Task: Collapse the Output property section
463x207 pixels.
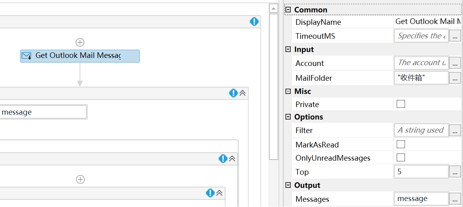Action: tap(288, 185)
